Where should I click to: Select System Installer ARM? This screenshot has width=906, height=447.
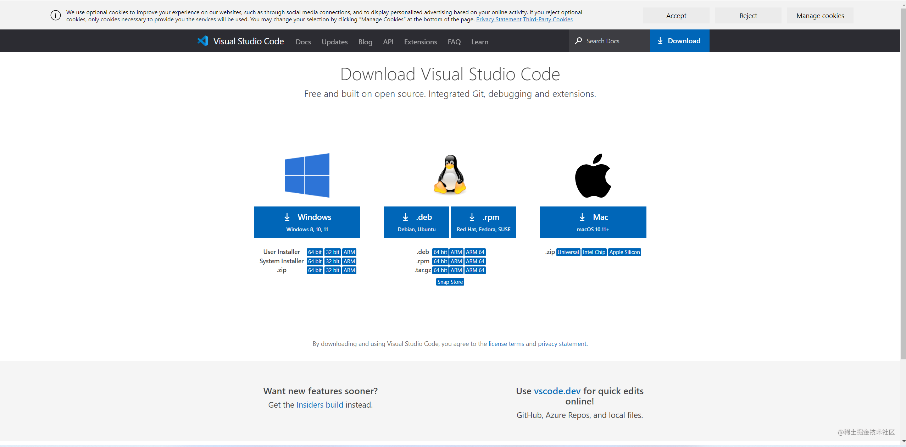(x=349, y=261)
